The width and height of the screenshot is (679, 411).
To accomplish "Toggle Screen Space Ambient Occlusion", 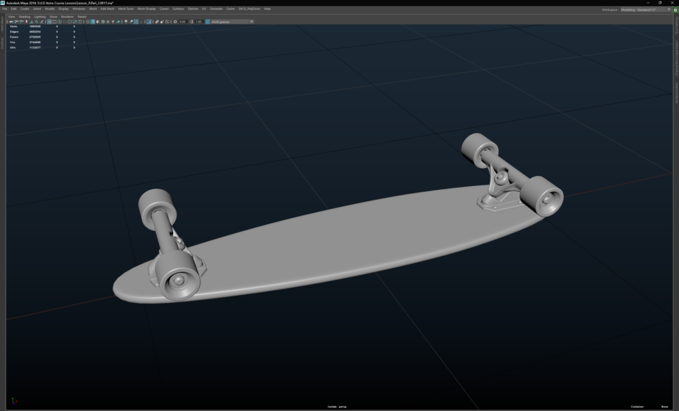I will (126, 22).
